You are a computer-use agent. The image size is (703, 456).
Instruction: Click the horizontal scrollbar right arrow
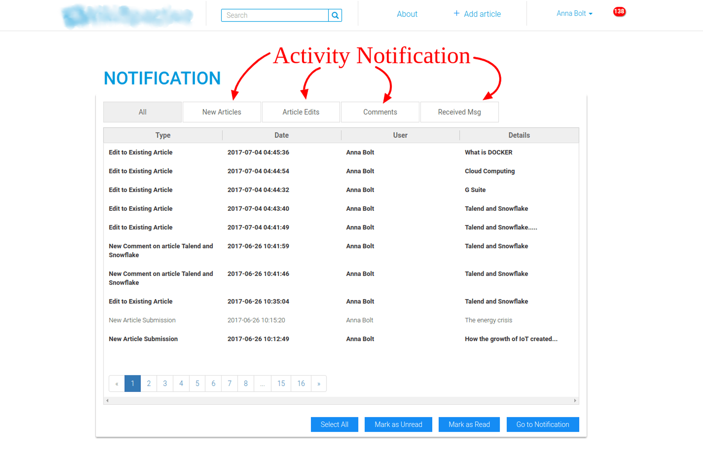coord(575,401)
